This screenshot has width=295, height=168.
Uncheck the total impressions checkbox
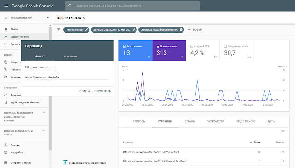(x=158, y=46)
